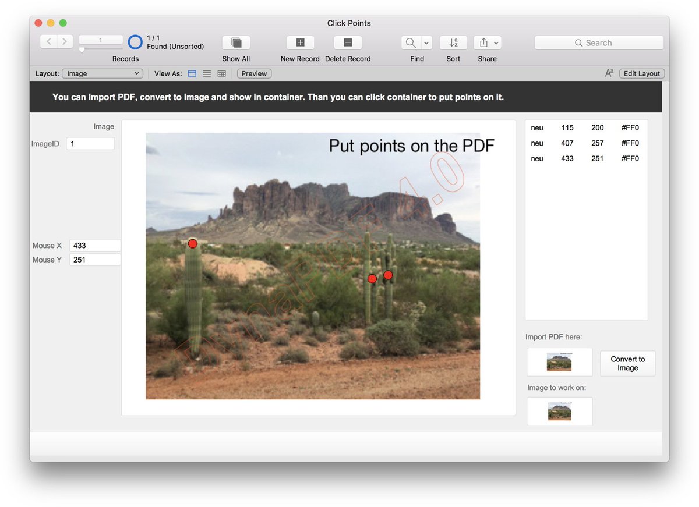This screenshot has width=699, height=507.
Task: Click the Found (Unsorted) status text
Action: (x=175, y=47)
